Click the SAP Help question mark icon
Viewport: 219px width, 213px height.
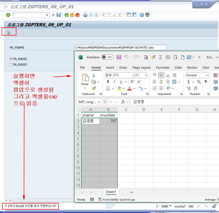pyautogui.click(x=142, y=15)
